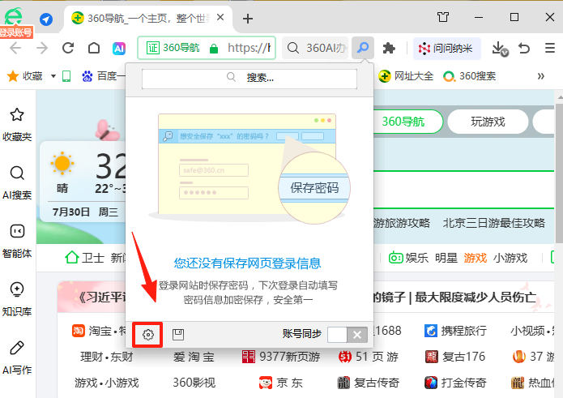563x398 pixels.
Task: Open 智能体 in the sidebar
Action: (17, 241)
